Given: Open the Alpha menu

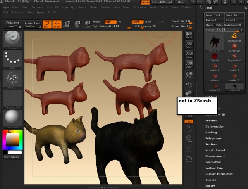Looking at the screenshot, I should pos(6,7).
